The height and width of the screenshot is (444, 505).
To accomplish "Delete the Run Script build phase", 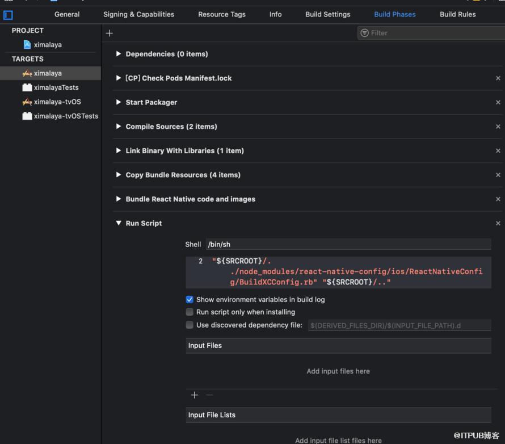I will click(x=498, y=223).
